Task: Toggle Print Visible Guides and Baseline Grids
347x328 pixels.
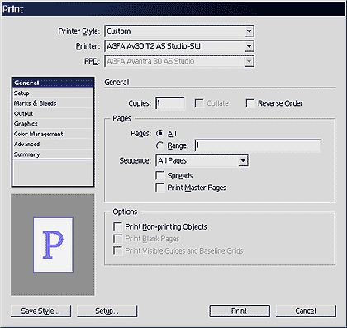Action: [117, 251]
